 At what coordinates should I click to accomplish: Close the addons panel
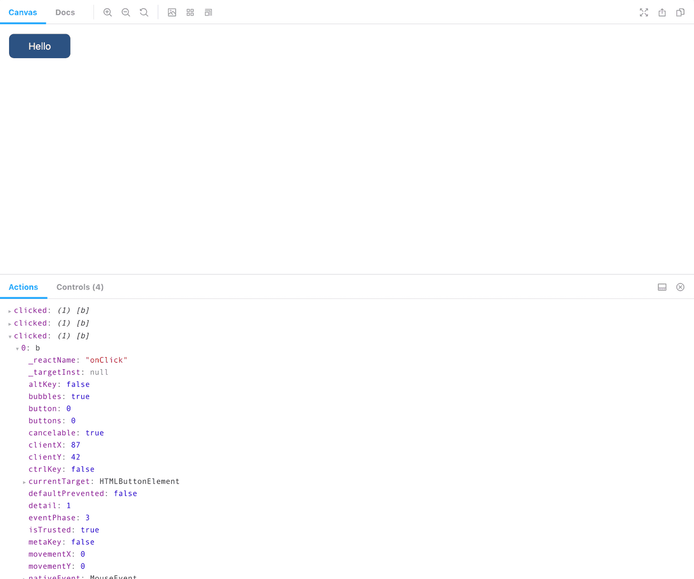tap(680, 287)
